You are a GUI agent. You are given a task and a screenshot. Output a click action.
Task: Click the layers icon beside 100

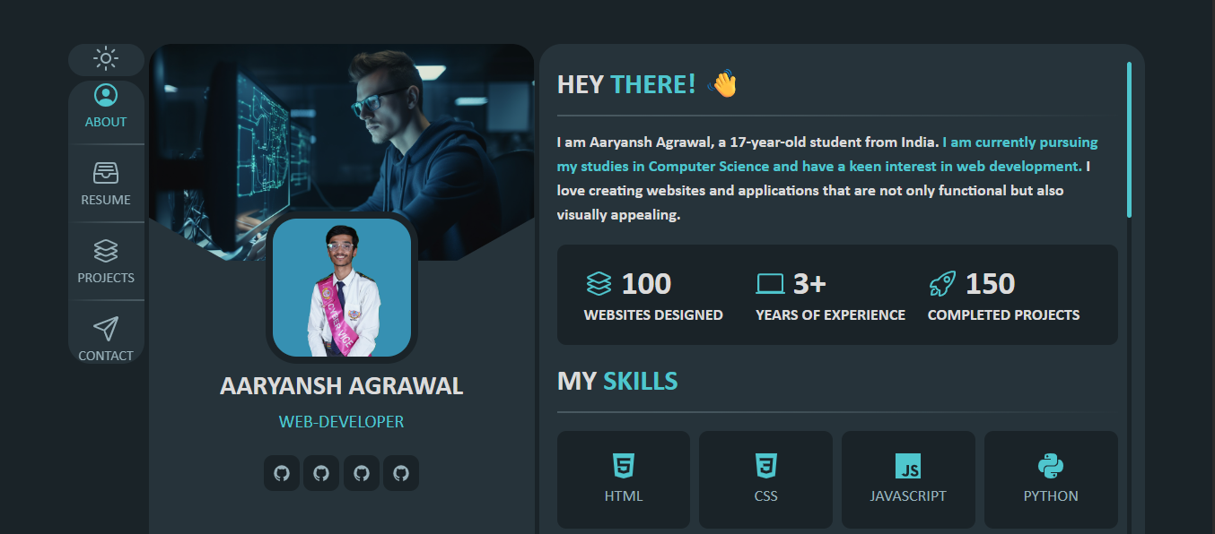pyautogui.click(x=599, y=284)
